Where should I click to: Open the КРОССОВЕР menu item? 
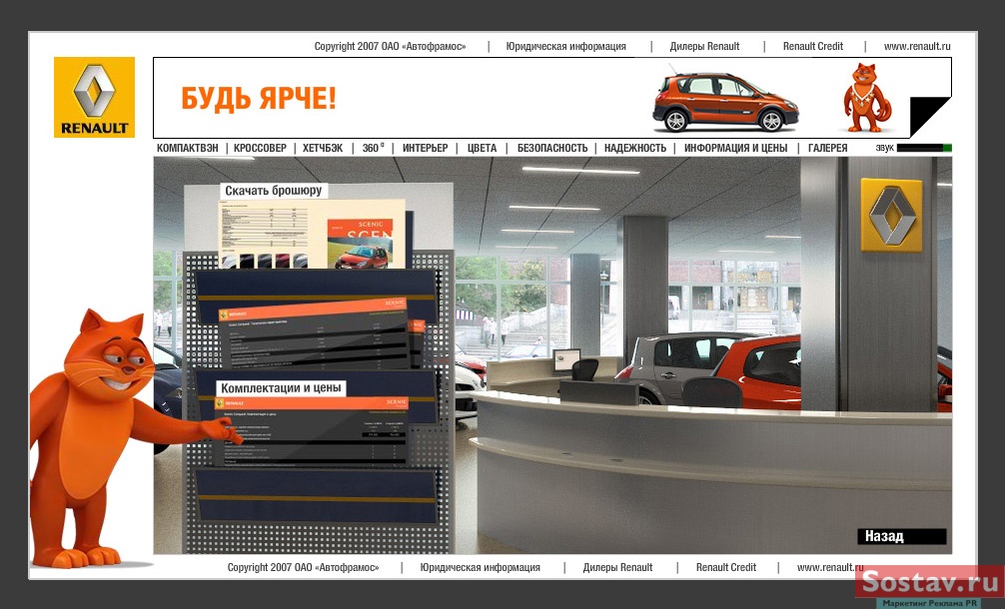tap(260, 148)
